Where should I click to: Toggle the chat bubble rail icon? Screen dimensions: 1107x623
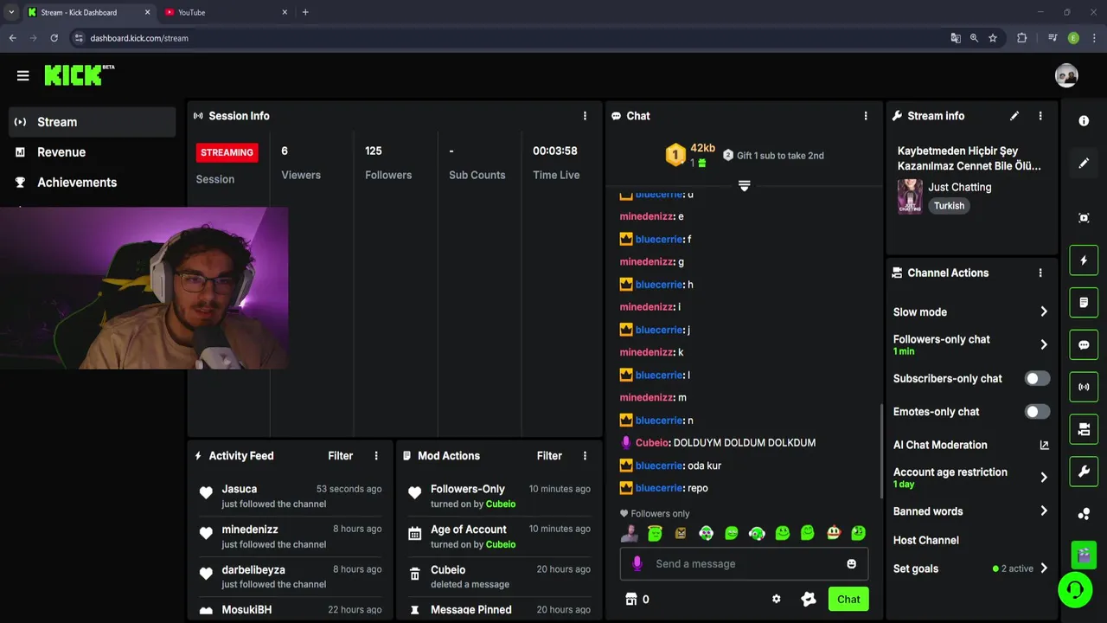[x=1084, y=345]
